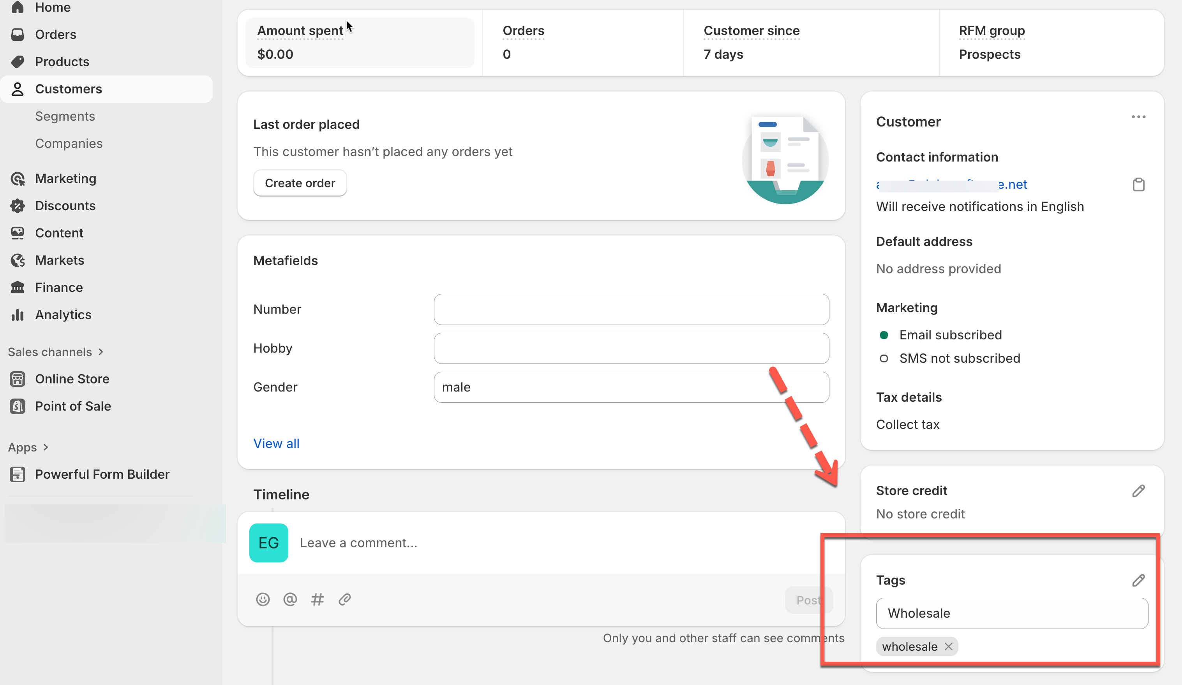The width and height of the screenshot is (1182, 685).
Task: Open Powerful Form Builder app
Action: tap(102, 474)
